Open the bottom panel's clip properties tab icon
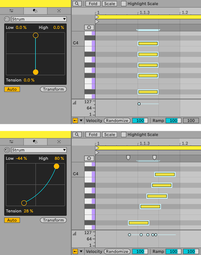The height and width of the screenshot is (255, 201). [12, 142]
